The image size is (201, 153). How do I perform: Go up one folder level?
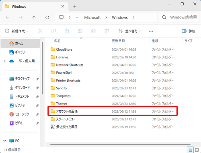click(34, 17)
